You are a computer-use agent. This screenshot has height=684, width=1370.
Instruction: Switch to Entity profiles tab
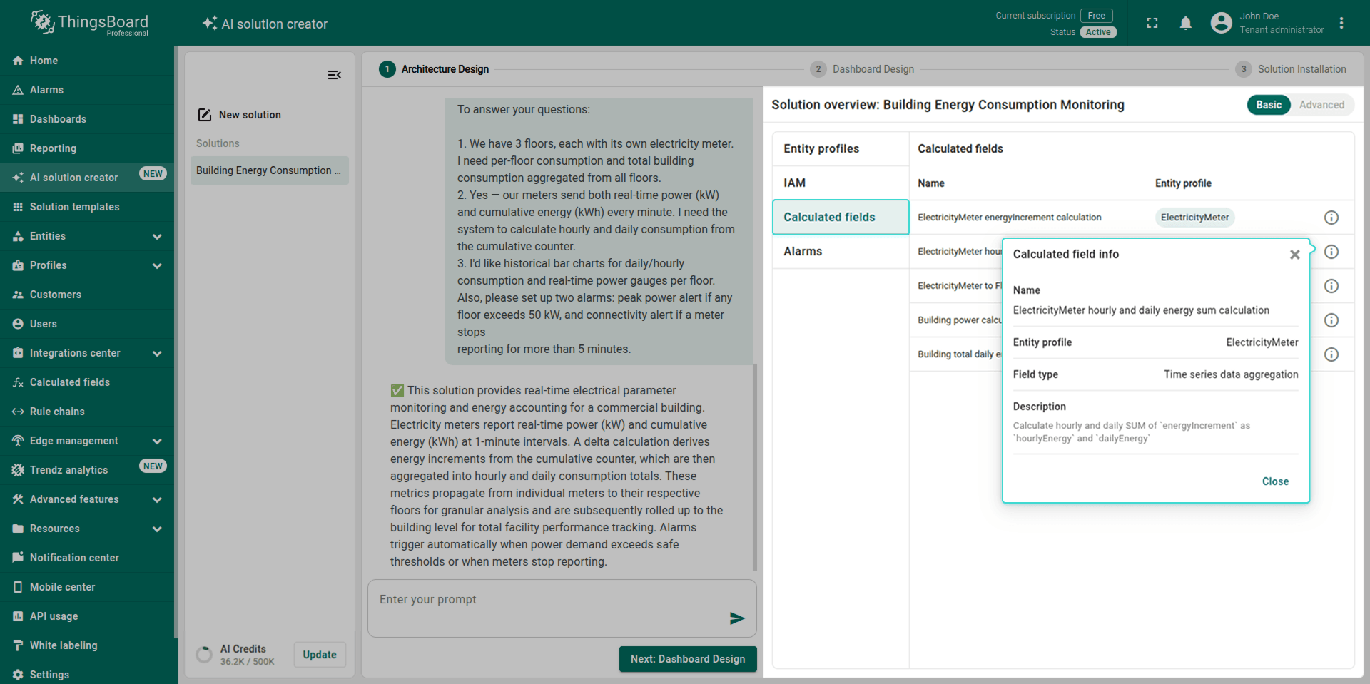(821, 148)
